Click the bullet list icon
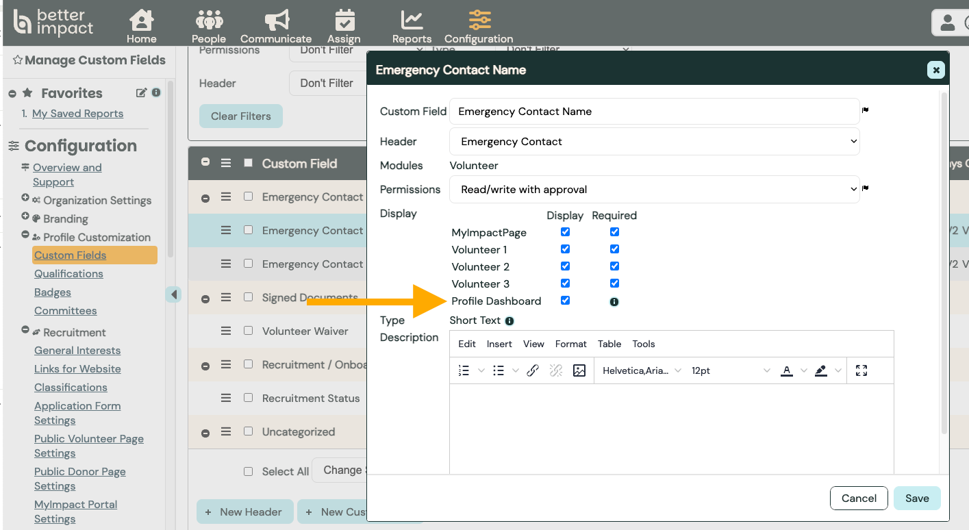The image size is (969, 530). tap(499, 370)
